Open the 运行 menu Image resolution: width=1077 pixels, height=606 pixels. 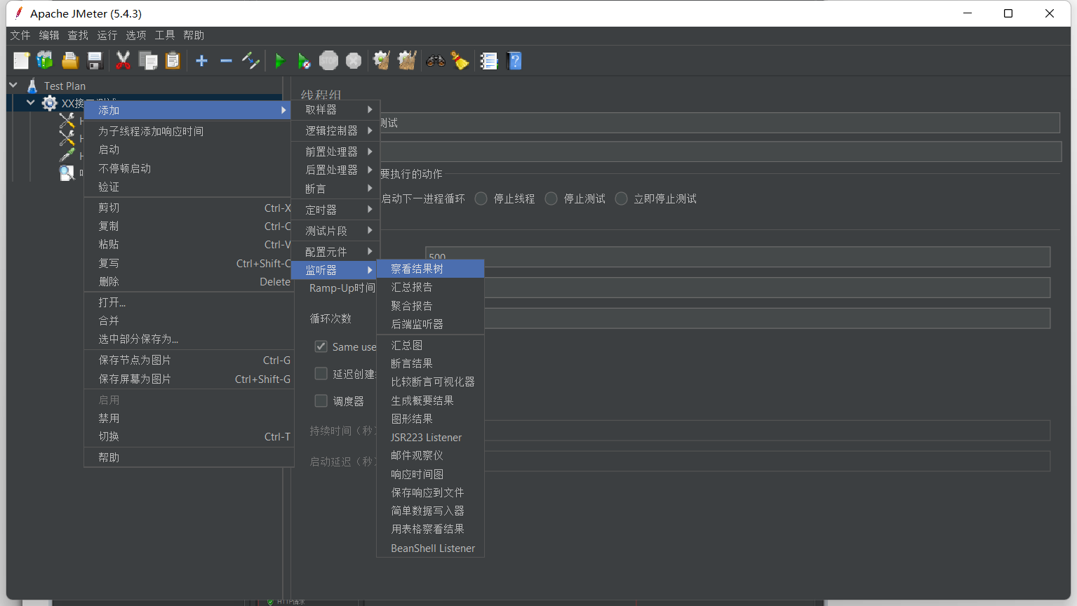tap(107, 35)
